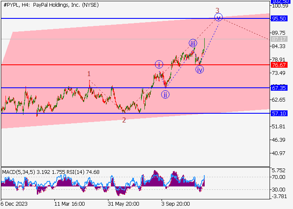
Task: Click the 70.00 RSI level label
Action: coord(279,177)
